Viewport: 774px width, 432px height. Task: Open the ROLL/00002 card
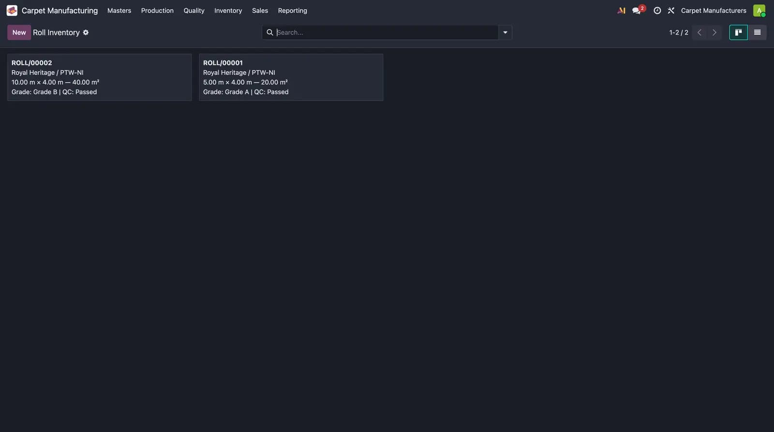pos(99,77)
